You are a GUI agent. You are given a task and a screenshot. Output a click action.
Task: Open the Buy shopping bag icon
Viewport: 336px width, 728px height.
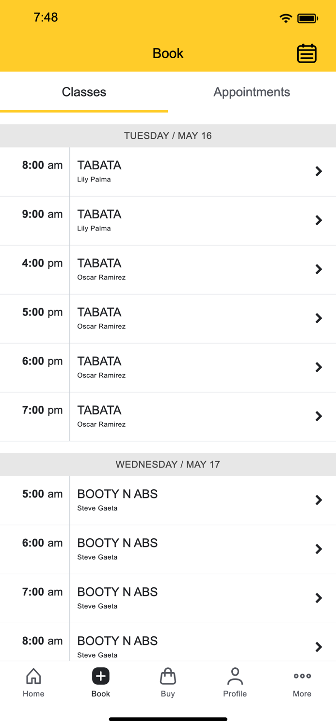click(x=168, y=676)
